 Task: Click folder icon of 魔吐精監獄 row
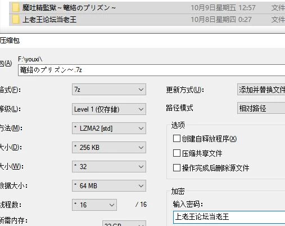[16, 8]
